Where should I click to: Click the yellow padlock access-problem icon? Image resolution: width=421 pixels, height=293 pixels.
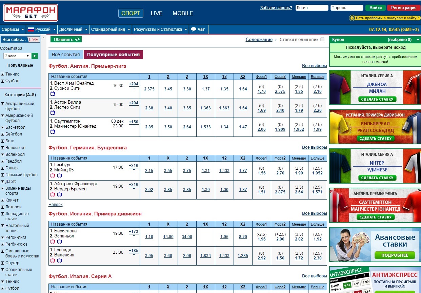tap(352, 18)
